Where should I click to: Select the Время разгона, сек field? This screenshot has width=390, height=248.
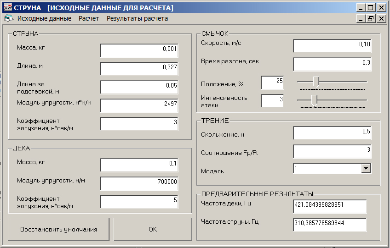[332, 64]
